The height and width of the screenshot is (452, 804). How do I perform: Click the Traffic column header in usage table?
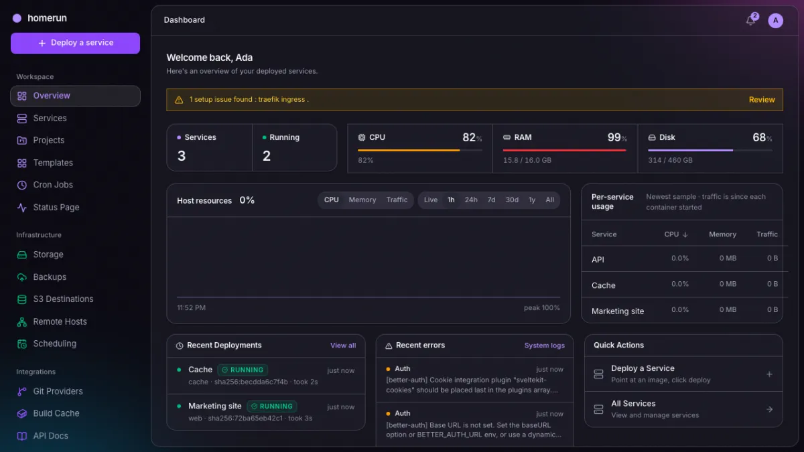[767, 234]
